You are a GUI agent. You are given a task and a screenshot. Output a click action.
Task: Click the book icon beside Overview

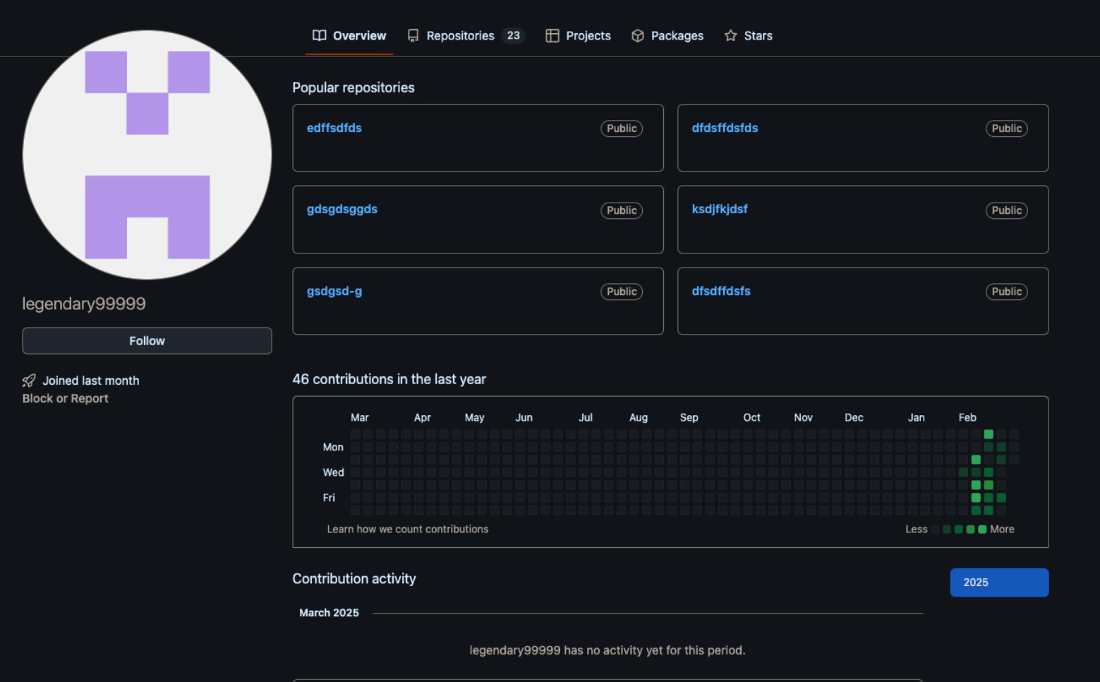click(320, 35)
